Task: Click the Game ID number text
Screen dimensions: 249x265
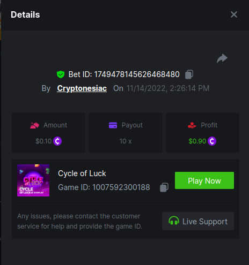Action: 121,187
